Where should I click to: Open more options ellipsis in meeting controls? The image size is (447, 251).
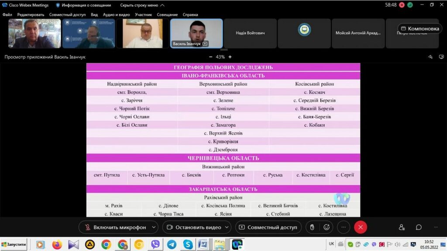point(344,227)
